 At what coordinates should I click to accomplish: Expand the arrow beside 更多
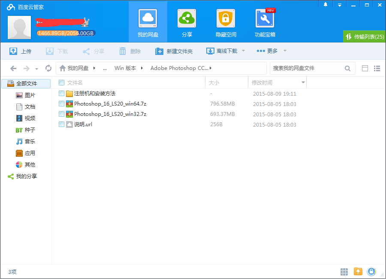285,51
